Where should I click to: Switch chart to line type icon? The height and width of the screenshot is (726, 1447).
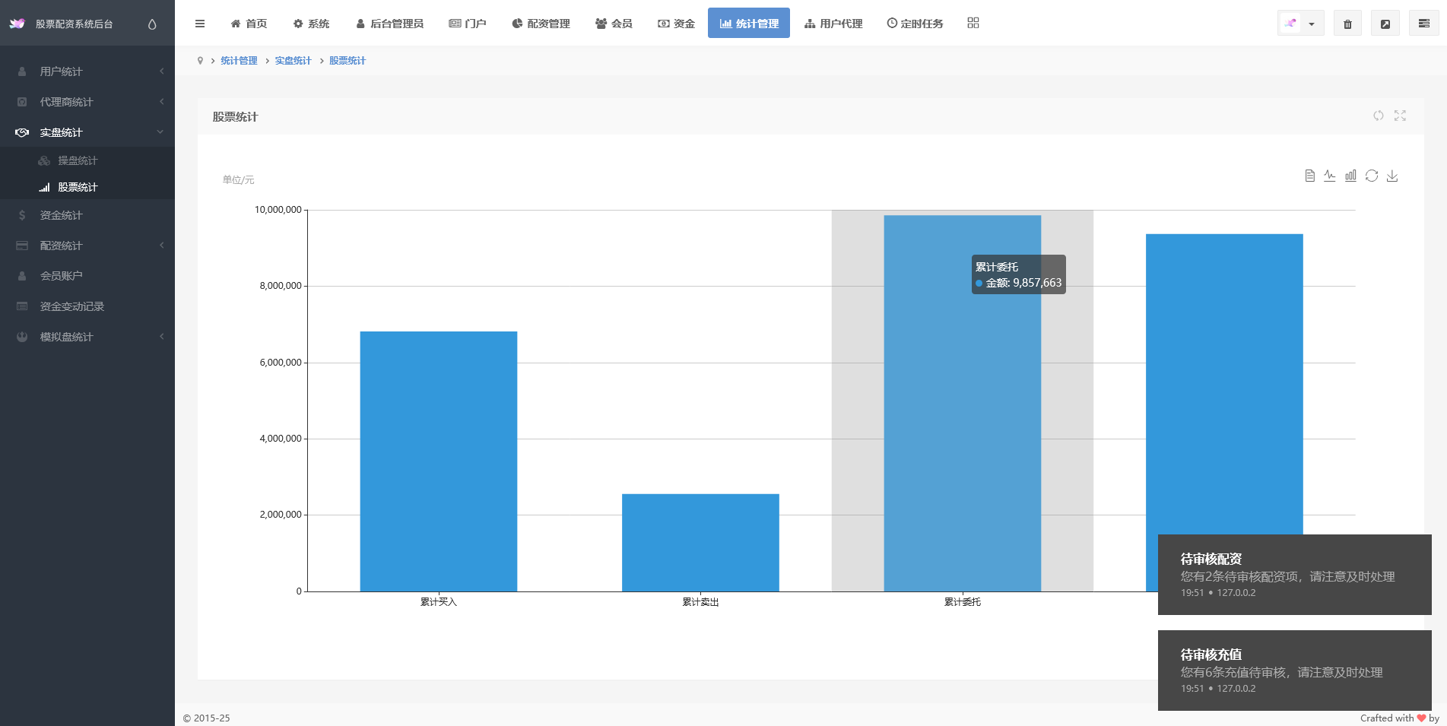click(1329, 176)
